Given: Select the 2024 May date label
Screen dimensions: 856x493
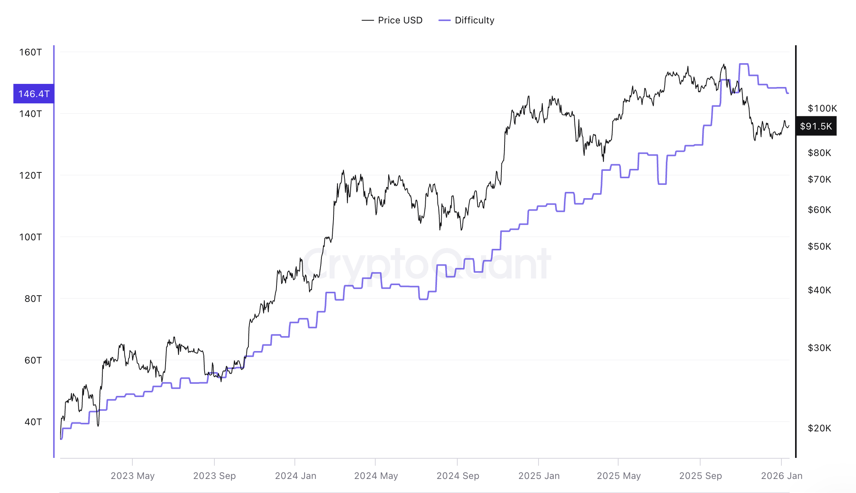Looking at the screenshot, I should tap(376, 476).
